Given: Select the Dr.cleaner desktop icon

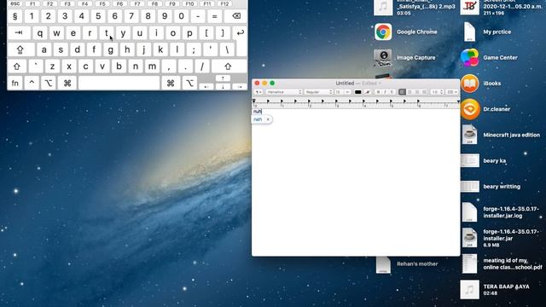Looking at the screenshot, I should pyautogui.click(x=469, y=109).
